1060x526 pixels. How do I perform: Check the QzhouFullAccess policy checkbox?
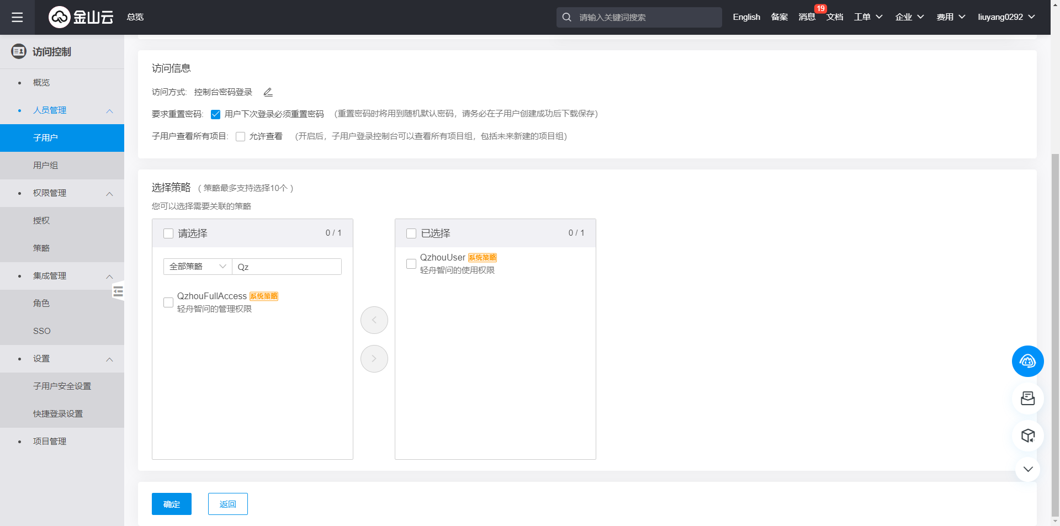(x=168, y=302)
